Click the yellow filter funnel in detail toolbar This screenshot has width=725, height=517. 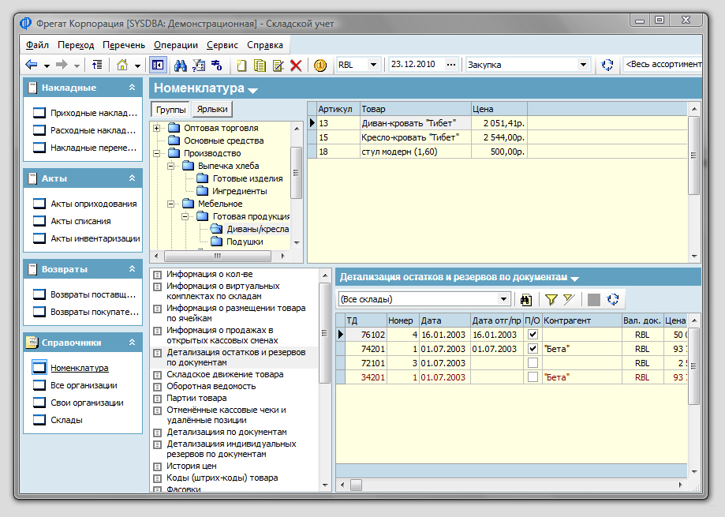pyautogui.click(x=551, y=299)
